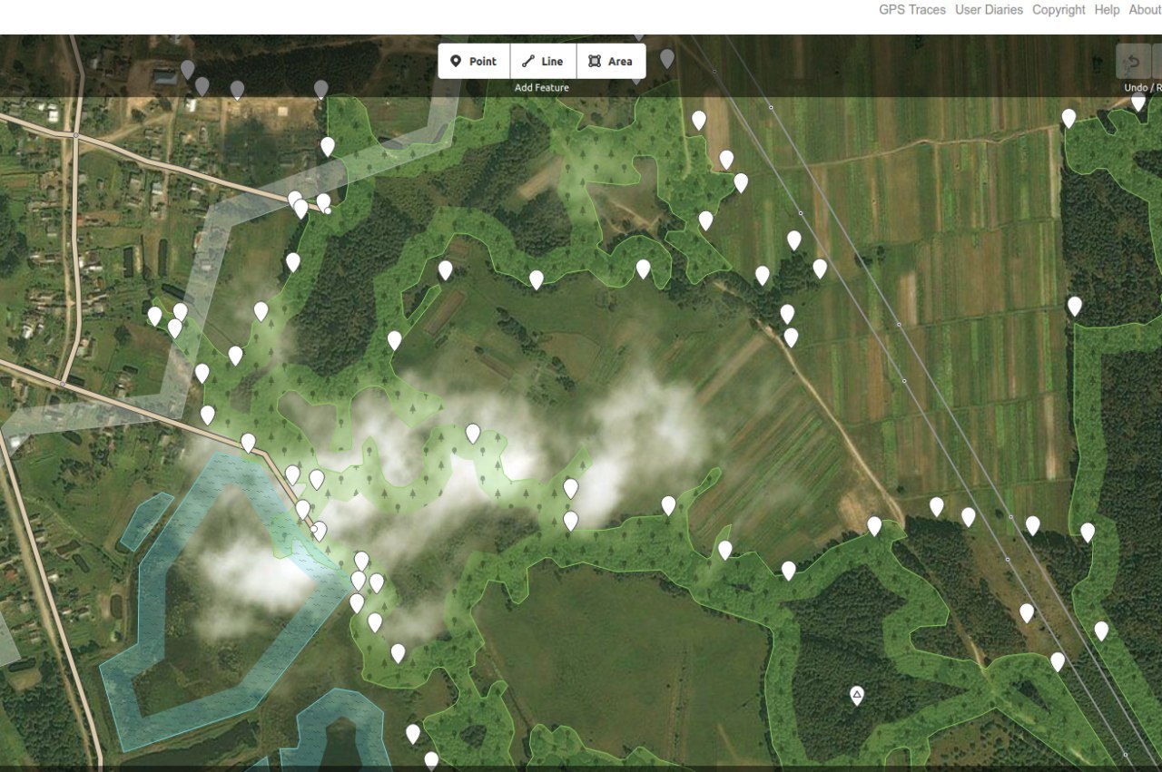Open the Help link
The height and width of the screenshot is (772, 1162).
[x=1107, y=10]
